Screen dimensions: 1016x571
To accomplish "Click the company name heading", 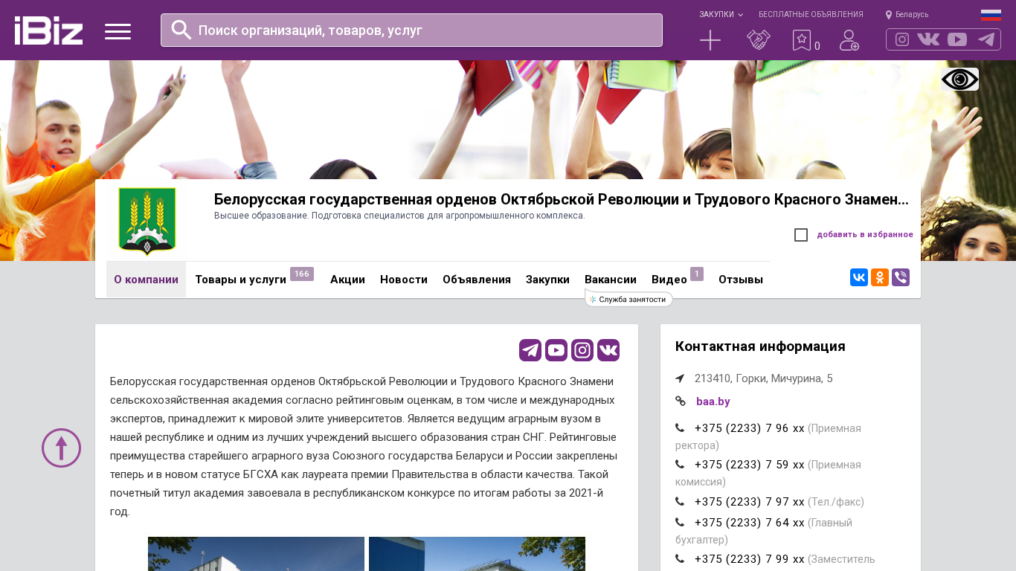I will (x=562, y=199).
